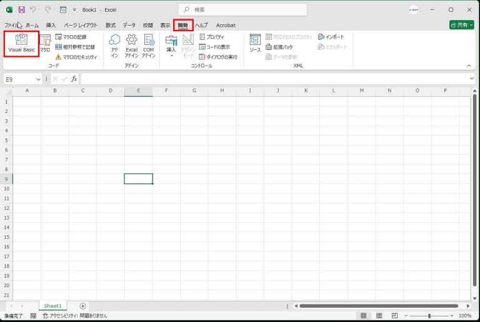Open the COM アドイン dialog
This screenshot has width=480, height=322.
click(148, 45)
